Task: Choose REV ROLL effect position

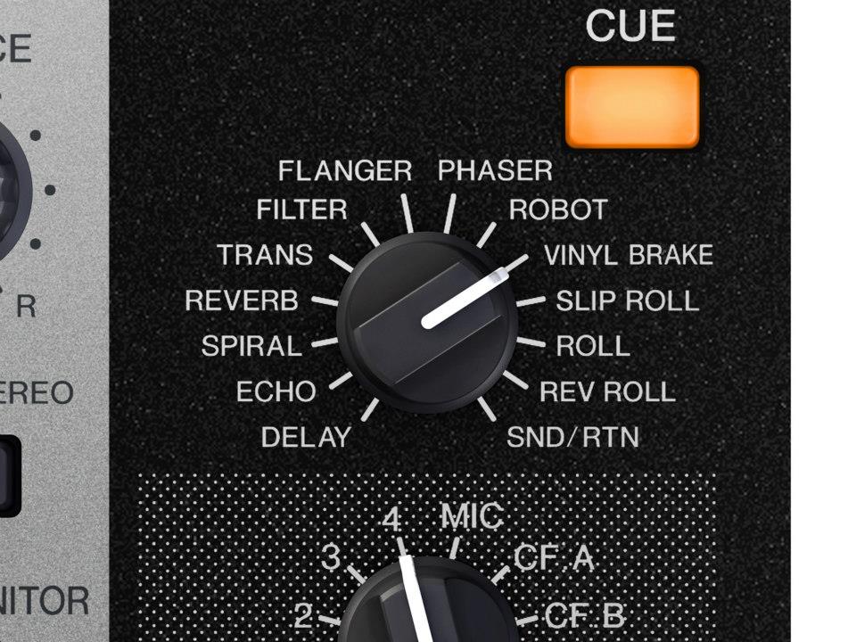Action: pos(607,392)
